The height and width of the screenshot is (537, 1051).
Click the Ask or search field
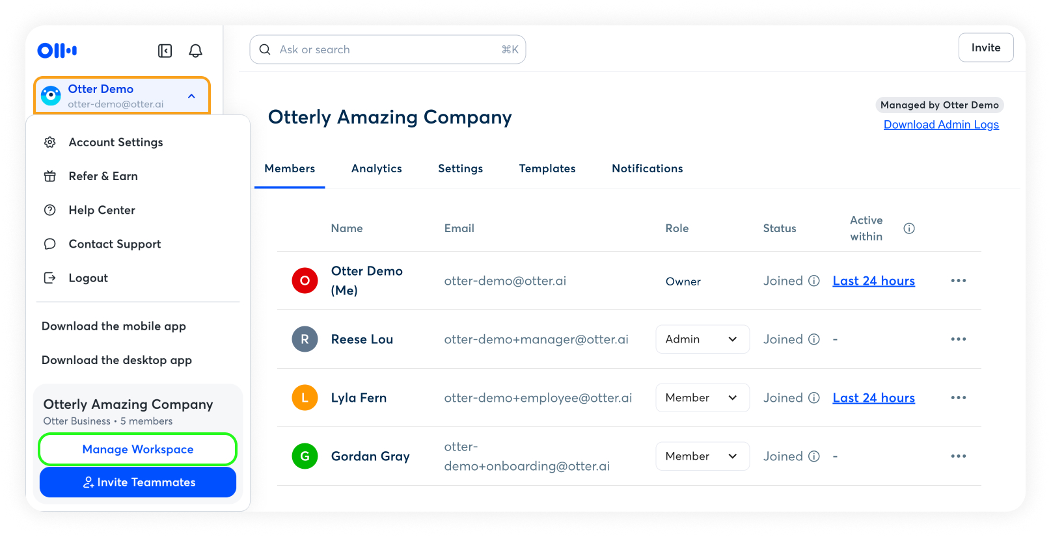point(387,49)
